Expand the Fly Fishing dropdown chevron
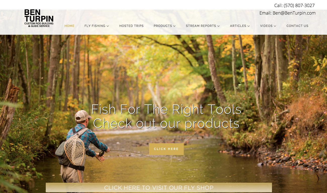327x193 pixels. point(108,26)
